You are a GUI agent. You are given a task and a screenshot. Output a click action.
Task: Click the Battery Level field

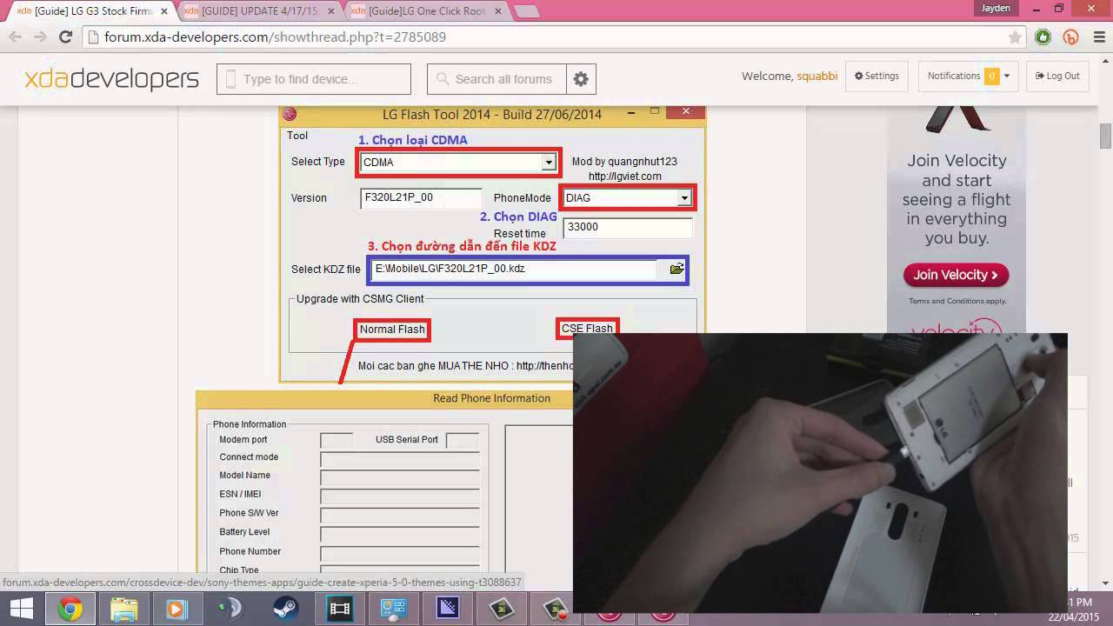click(400, 533)
